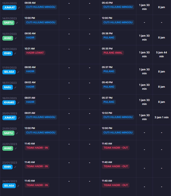Viewport: 171px width, 196px height.
Task: Click the edit pencil beside 18/01/2023 RABU
Action: point(15,87)
